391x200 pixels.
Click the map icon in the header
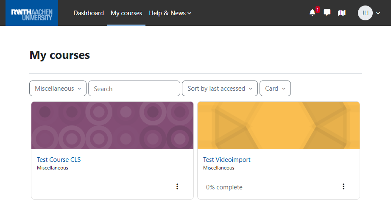click(x=341, y=13)
